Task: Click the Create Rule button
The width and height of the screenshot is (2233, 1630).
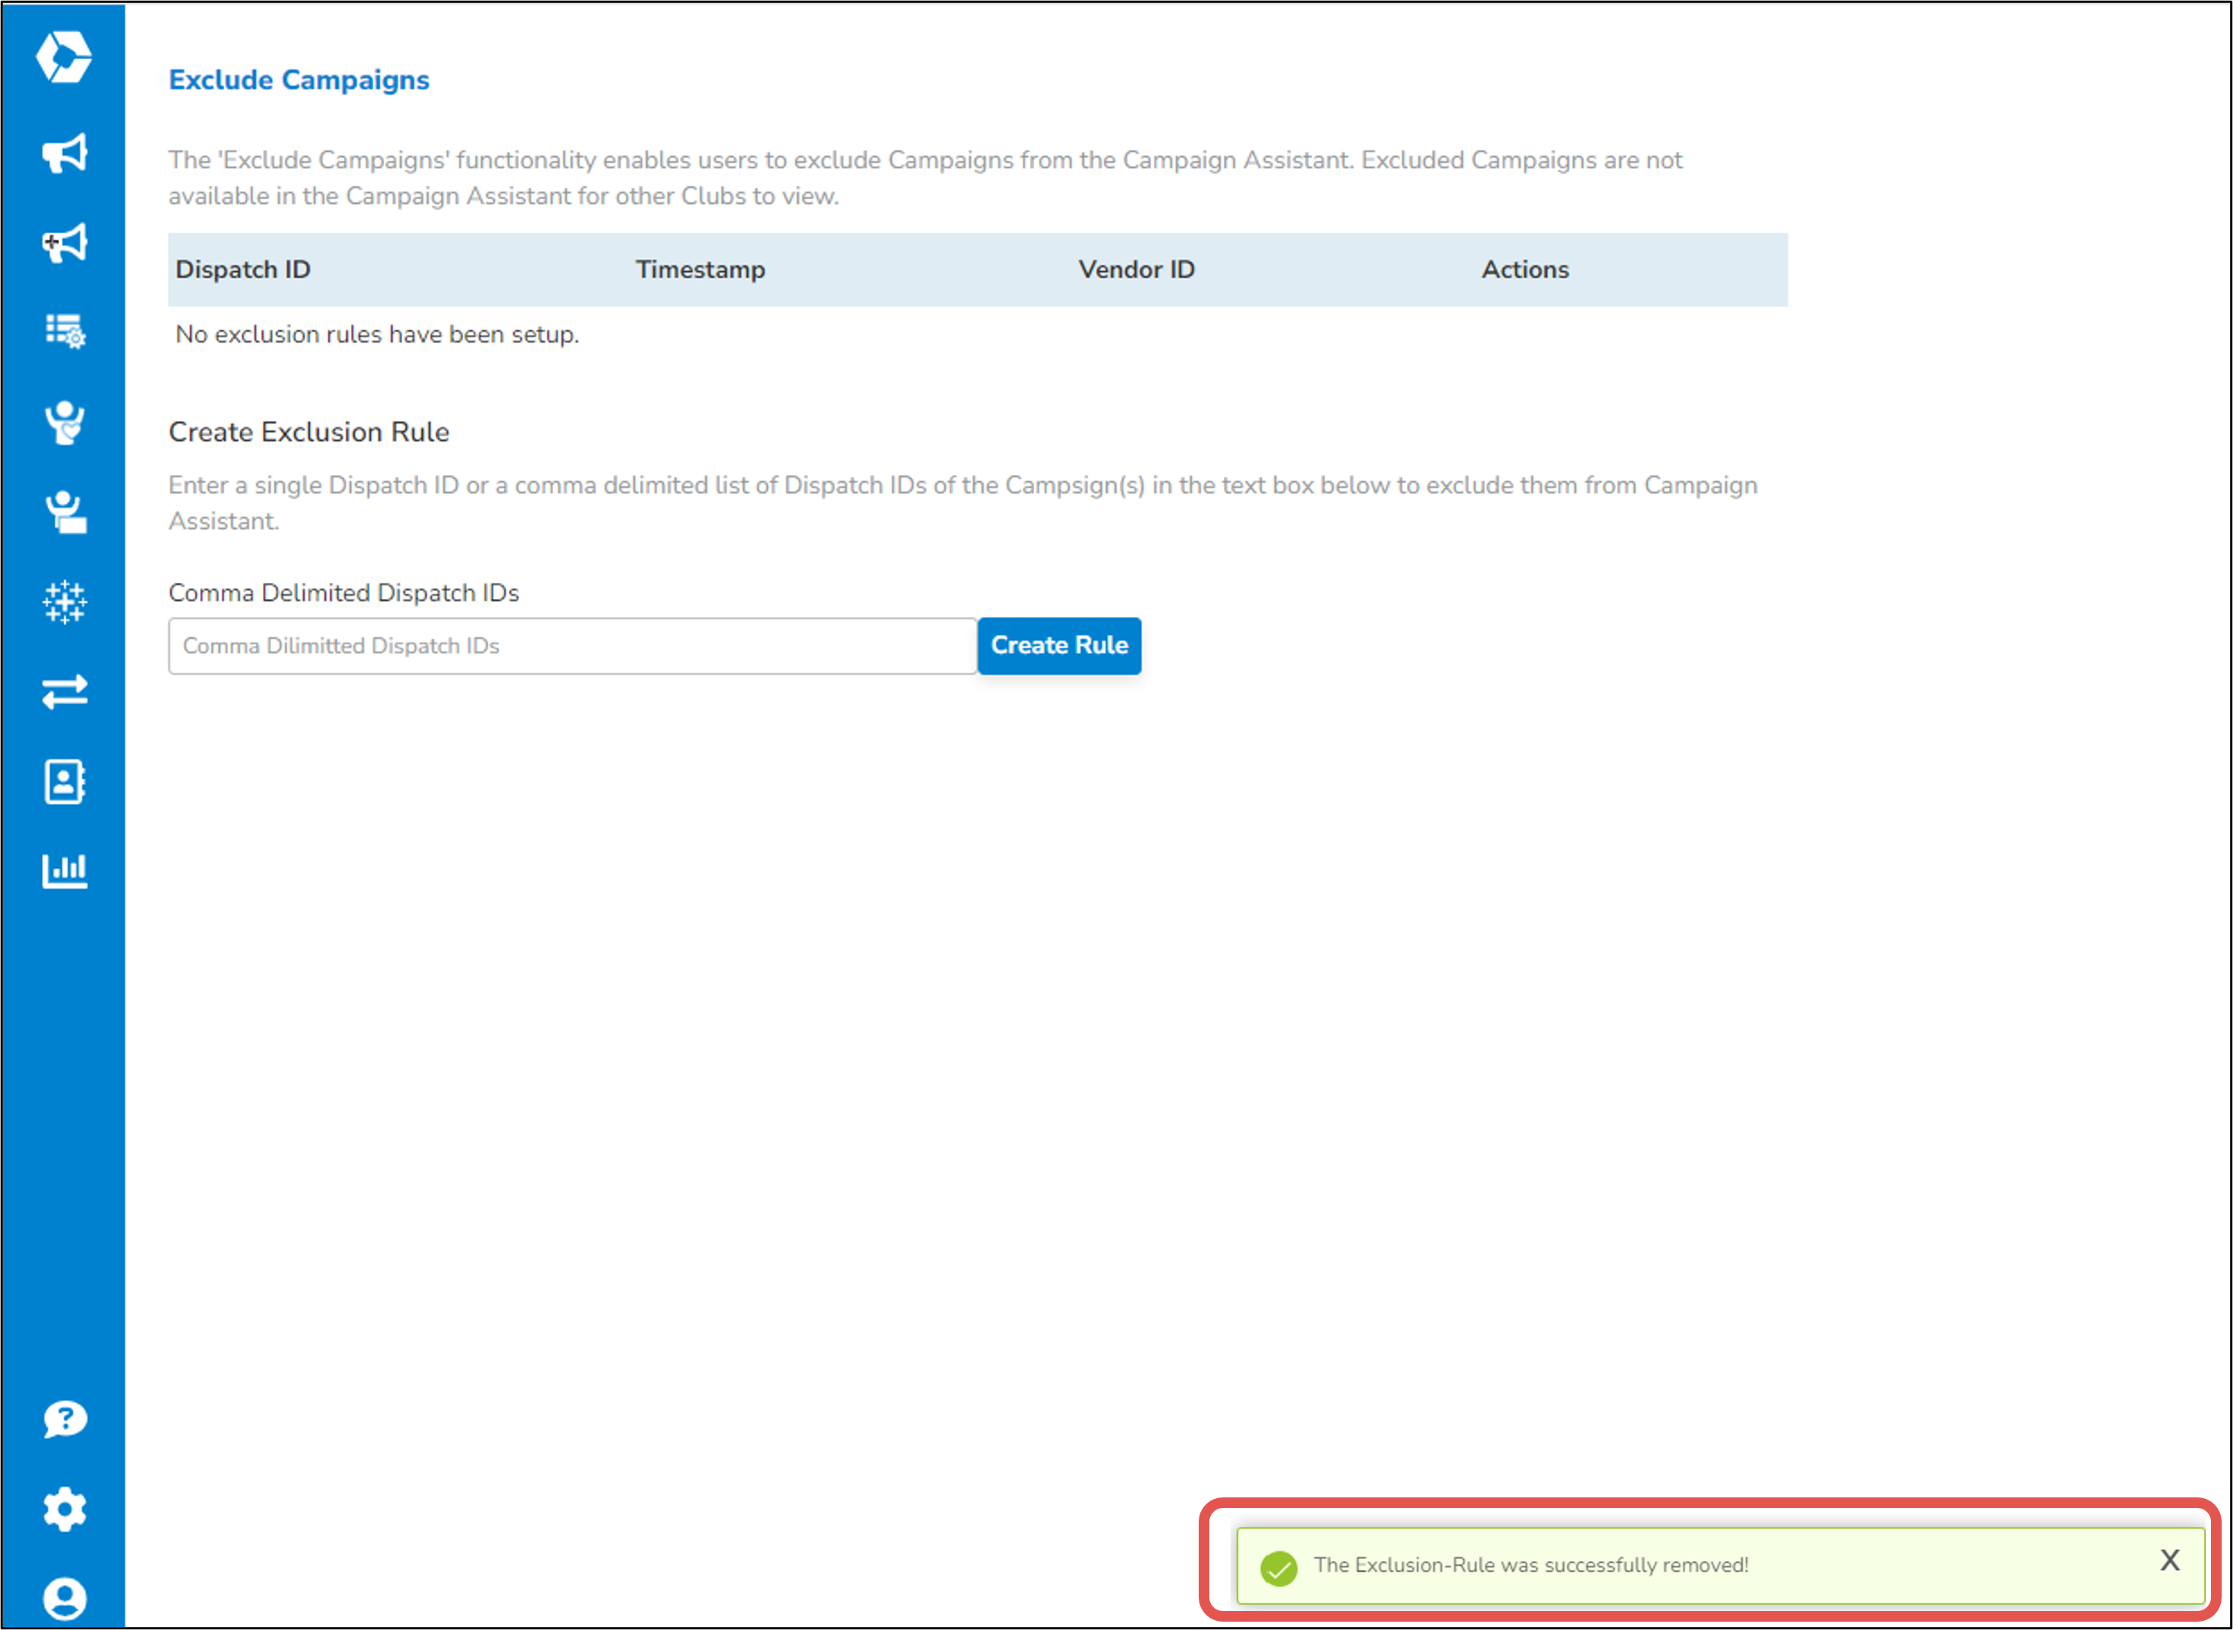Action: click(1059, 646)
